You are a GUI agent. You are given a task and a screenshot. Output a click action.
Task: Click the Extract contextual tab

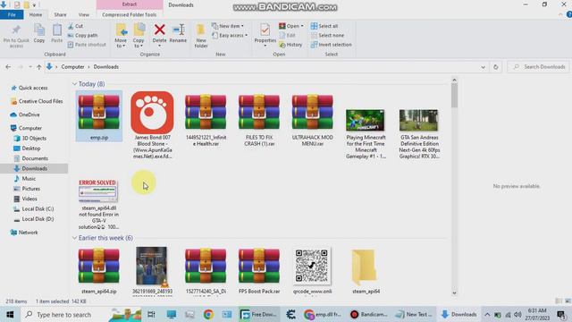130,4
